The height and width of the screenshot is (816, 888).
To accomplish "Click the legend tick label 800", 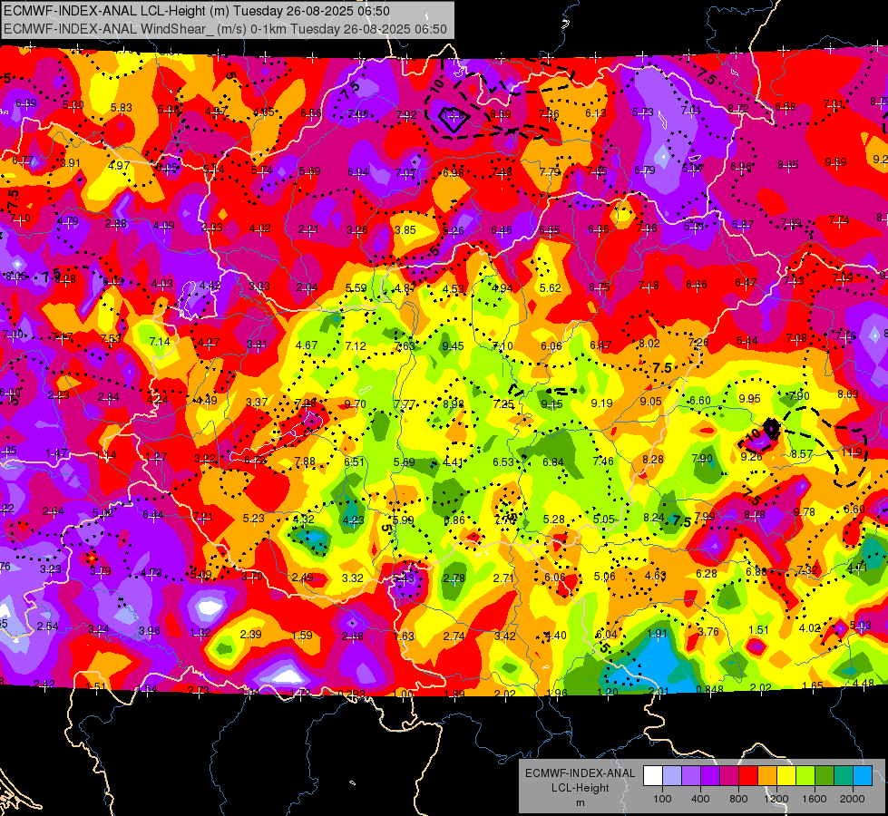I will pos(738,799).
